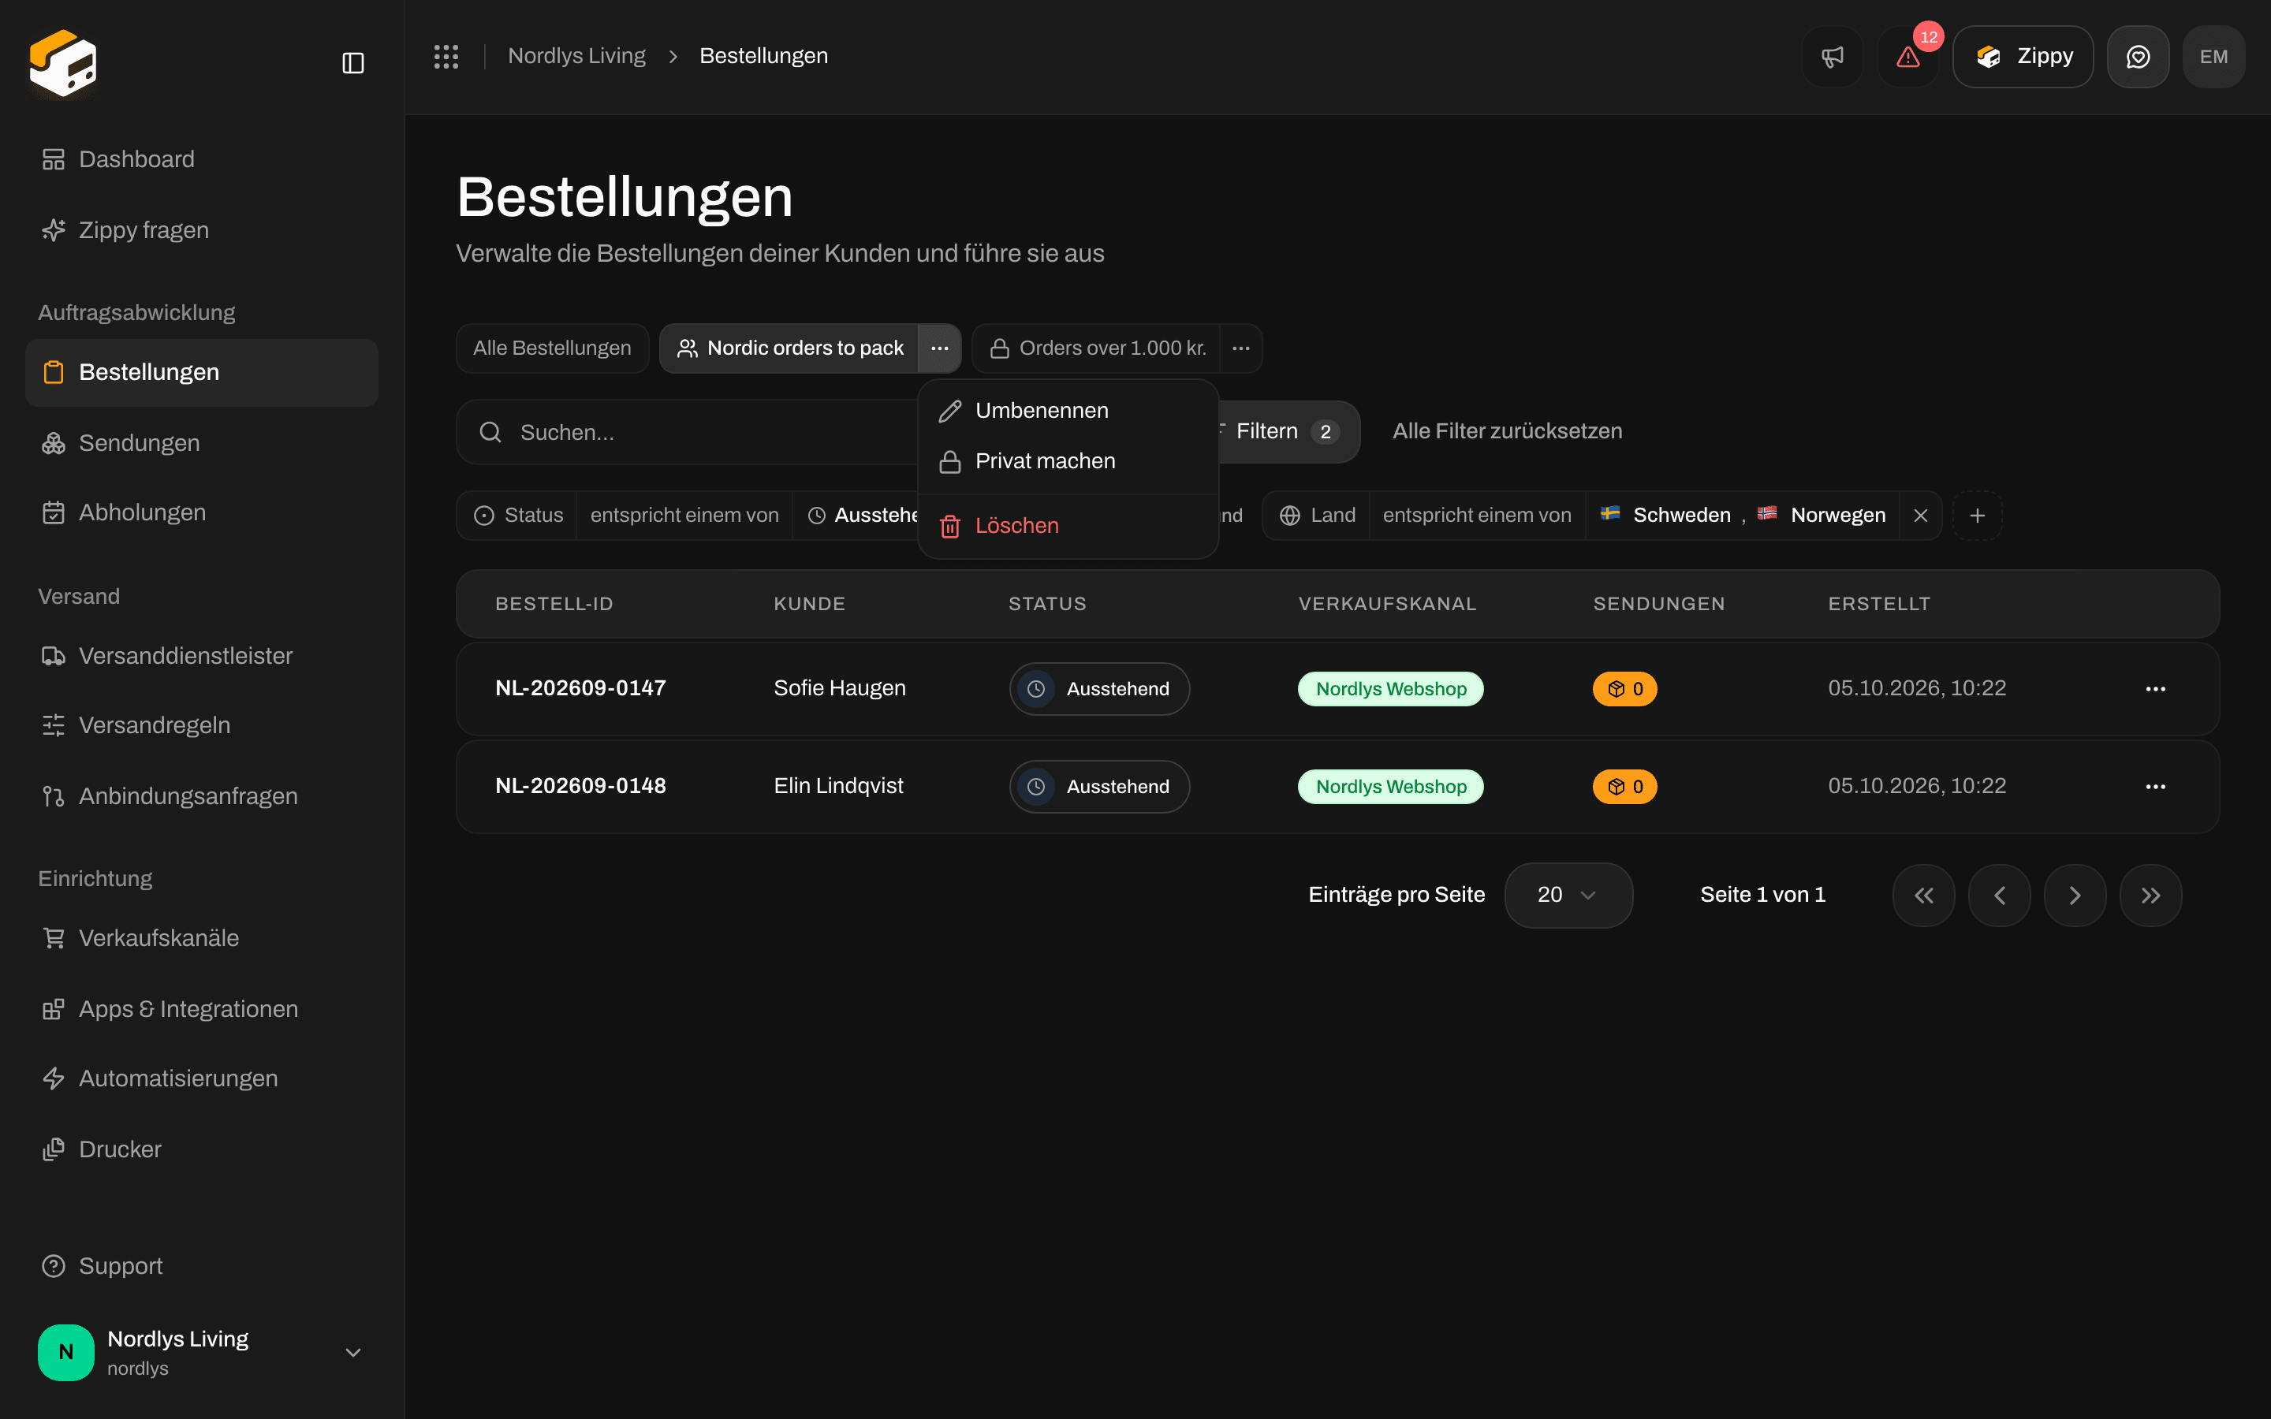
Task: Click the Filtern button
Action: tap(1288, 432)
